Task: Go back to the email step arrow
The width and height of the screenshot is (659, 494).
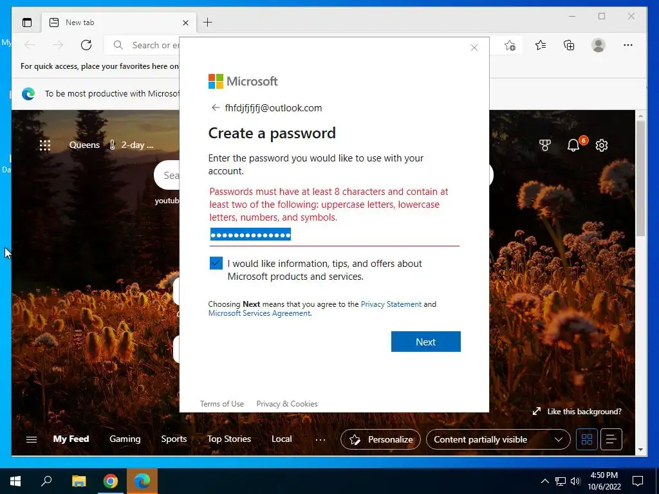Action: point(216,107)
